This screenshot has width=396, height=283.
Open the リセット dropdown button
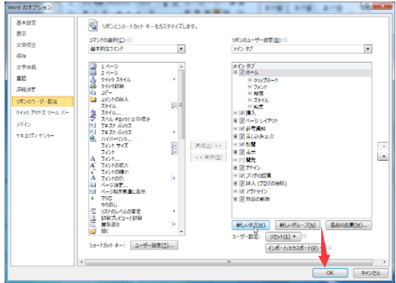[x=283, y=237]
